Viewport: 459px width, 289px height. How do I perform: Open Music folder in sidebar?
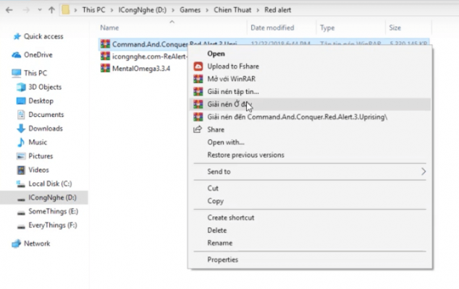pos(38,142)
